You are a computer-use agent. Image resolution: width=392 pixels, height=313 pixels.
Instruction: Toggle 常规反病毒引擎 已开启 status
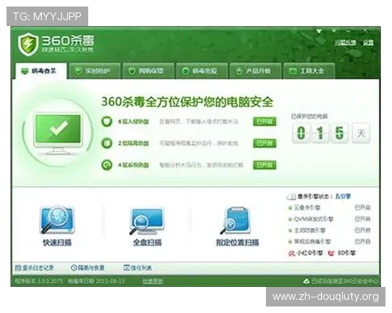point(363,241)
